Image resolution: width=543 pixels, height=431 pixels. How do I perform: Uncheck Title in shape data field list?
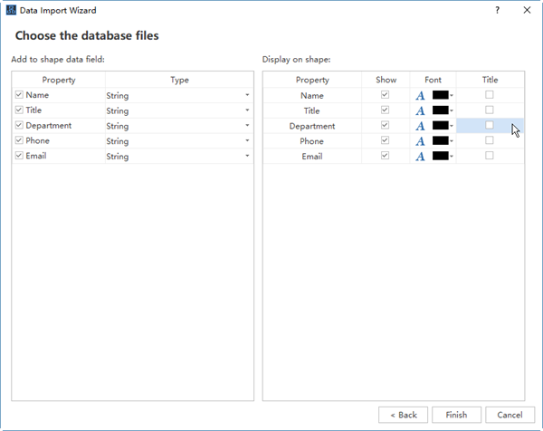(x=19, y=110)
